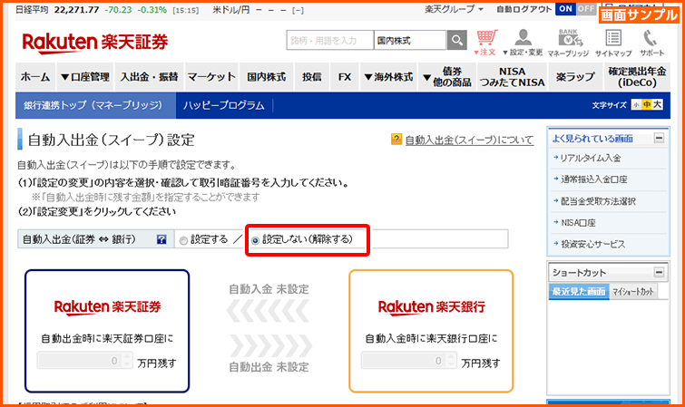The width and height of the screenshot is (685, 407).
Task: Click the 楽天証券口座 万円残す amount field
Action: (84, 361)
